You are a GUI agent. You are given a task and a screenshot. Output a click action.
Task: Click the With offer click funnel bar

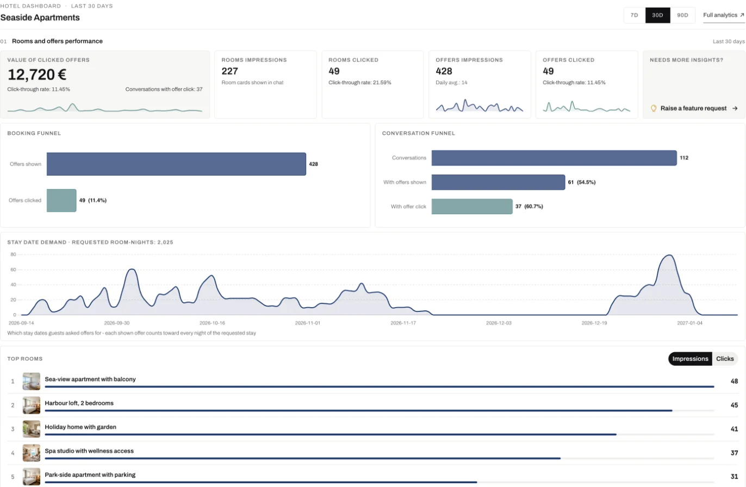click(472, 207)
